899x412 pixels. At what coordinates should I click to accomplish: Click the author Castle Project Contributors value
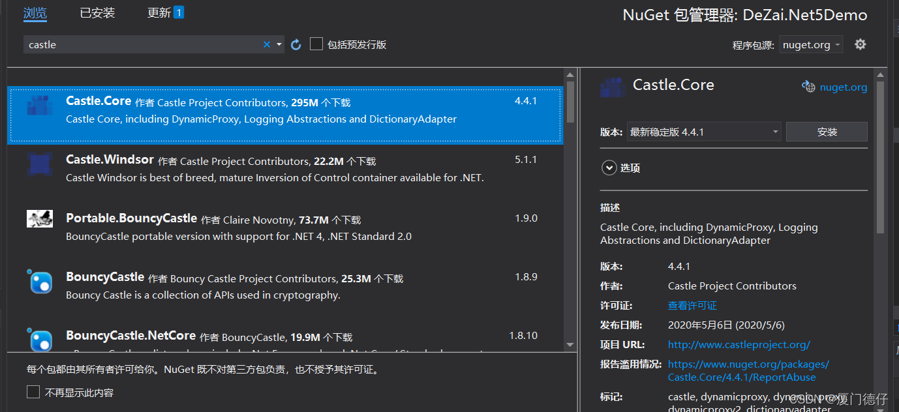click(732, 286)
